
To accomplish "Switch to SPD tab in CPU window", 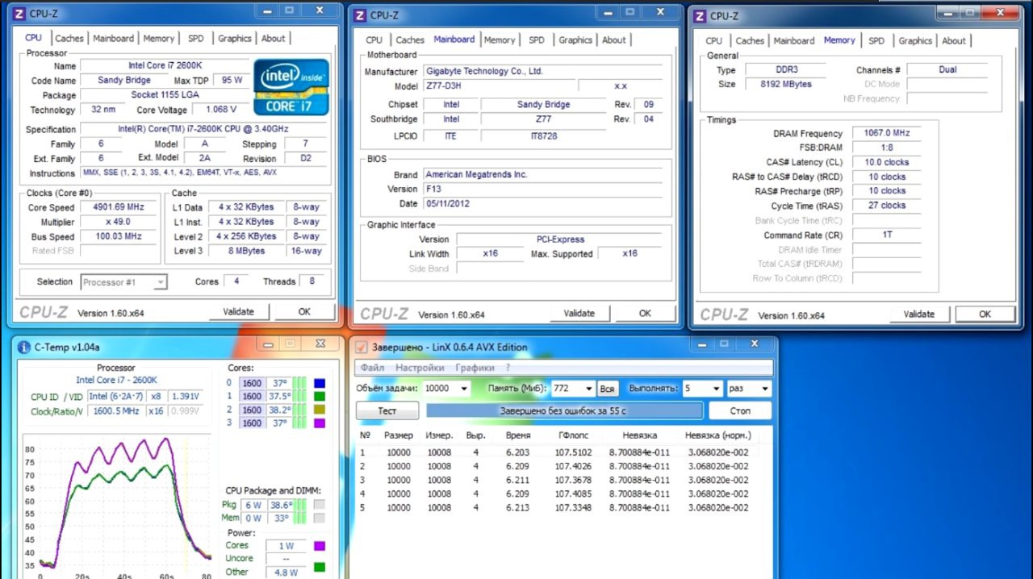I will (x=196, y=38).
